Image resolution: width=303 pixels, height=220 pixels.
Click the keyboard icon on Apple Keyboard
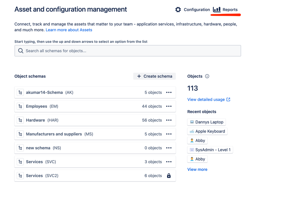pos(192,131)
